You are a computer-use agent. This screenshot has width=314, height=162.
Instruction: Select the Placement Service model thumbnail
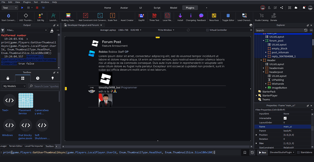coord(26,100)
